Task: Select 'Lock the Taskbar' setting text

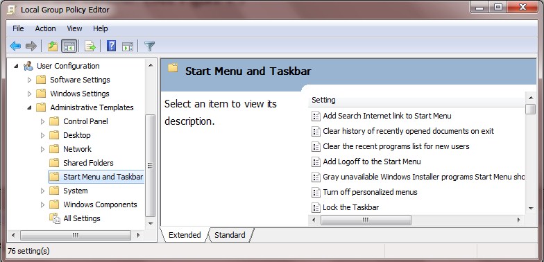Action: coord(351,207)
